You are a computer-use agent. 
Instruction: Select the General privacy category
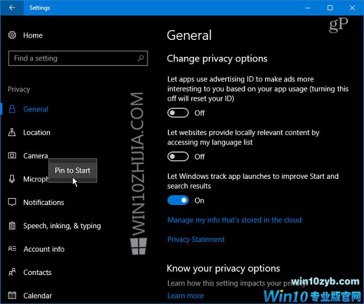pos(36,109)
